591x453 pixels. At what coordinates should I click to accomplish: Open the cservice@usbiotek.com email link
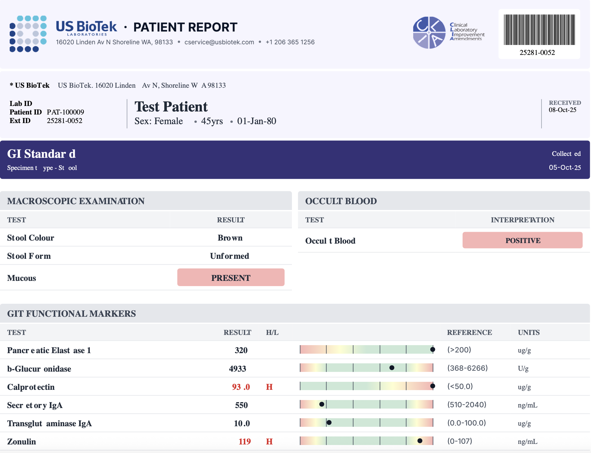pyautogui.click(x=219, y=42)
